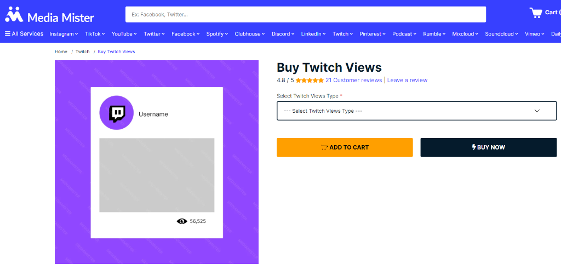Viewport: 561px width, 270px height.
Task: Expand the Select Twitch Views Type dropdown
Action: point(416,111)
